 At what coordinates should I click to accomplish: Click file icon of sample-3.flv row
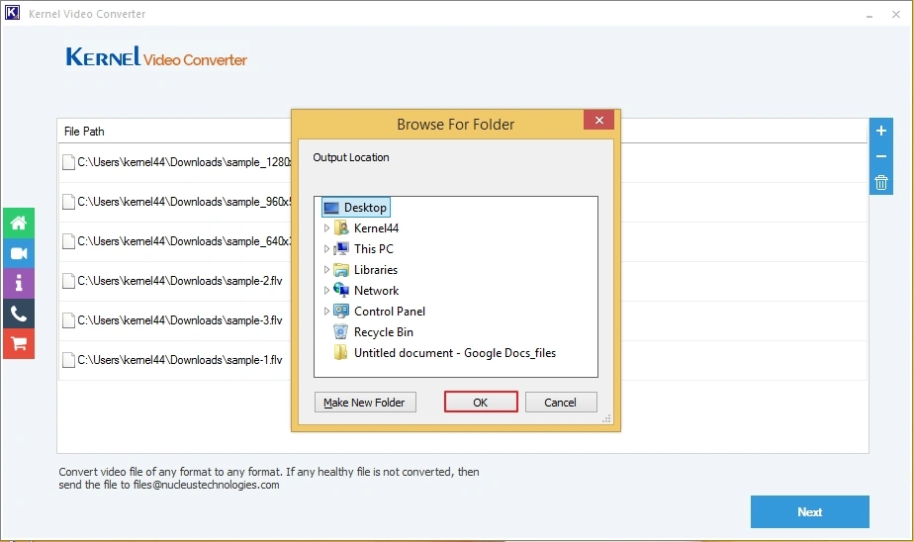pos(69,320)
